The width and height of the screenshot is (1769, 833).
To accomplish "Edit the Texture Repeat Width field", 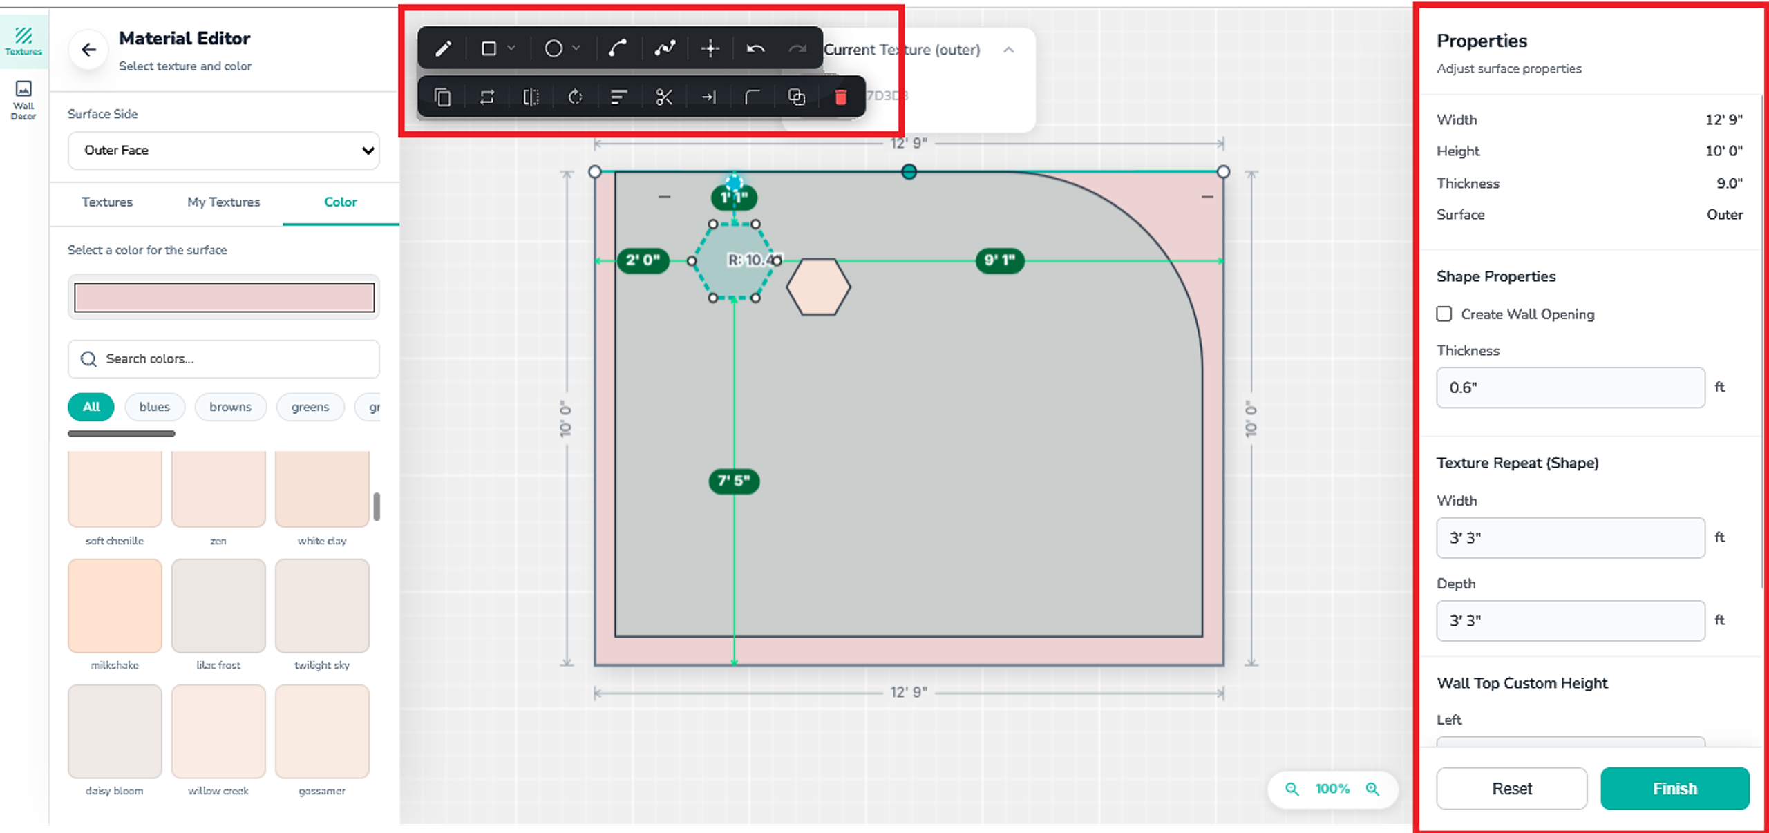I will [x=1571, y=537].
